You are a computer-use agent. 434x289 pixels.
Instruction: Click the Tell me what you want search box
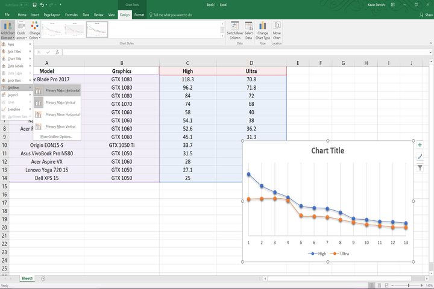(171, 15)
